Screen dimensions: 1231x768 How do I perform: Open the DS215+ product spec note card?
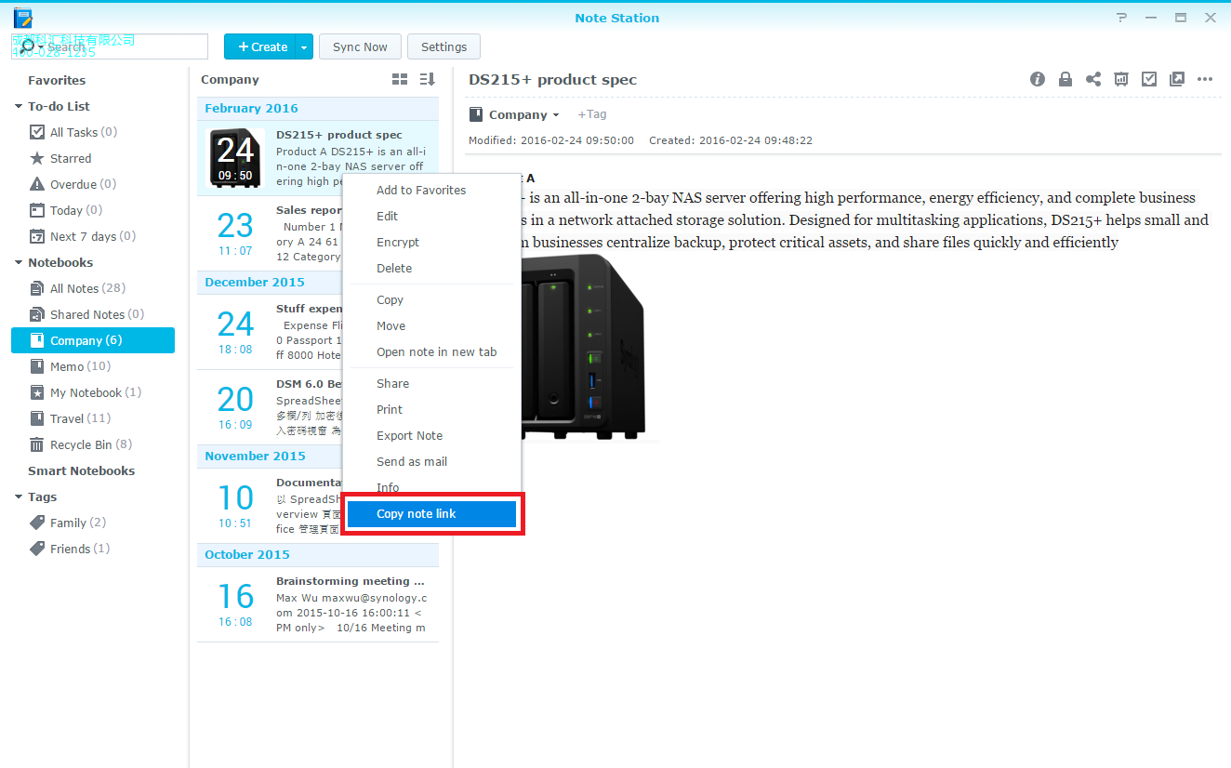pyautogui.click(x=318, y=158)
